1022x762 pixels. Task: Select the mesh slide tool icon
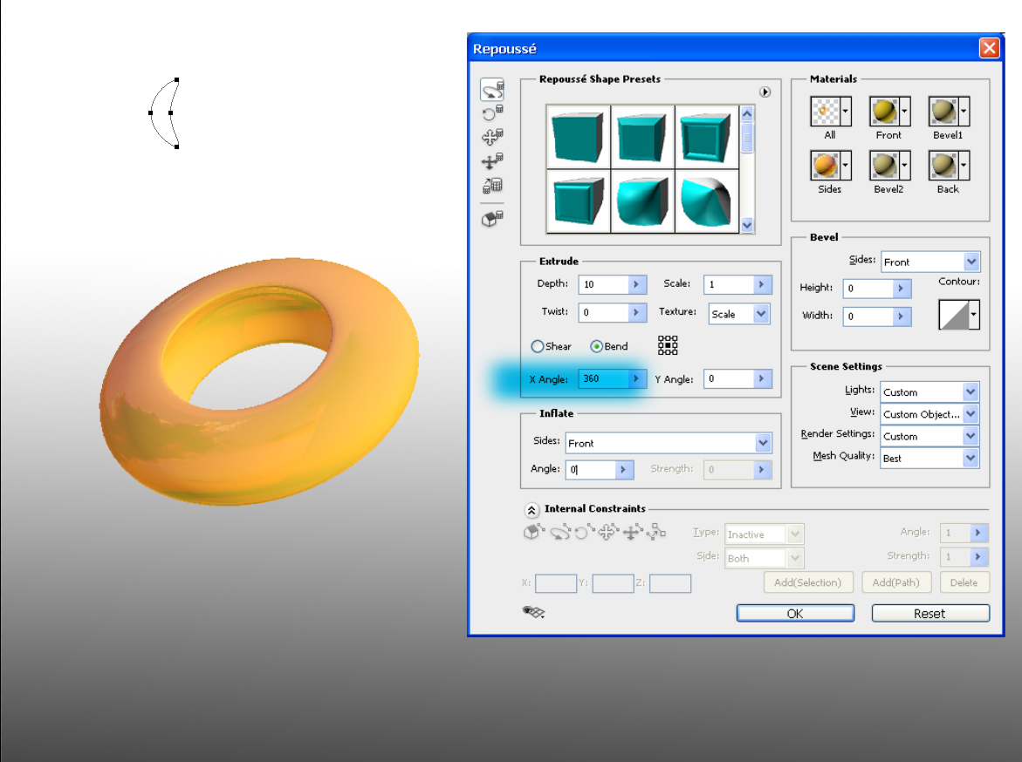492,161
